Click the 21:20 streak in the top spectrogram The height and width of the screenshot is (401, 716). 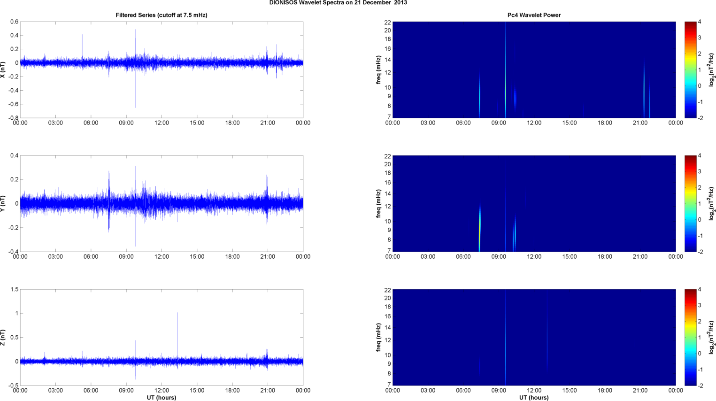tap(644, 89)
